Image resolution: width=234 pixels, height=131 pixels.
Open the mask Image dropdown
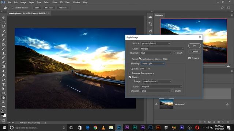click(157, 82)
